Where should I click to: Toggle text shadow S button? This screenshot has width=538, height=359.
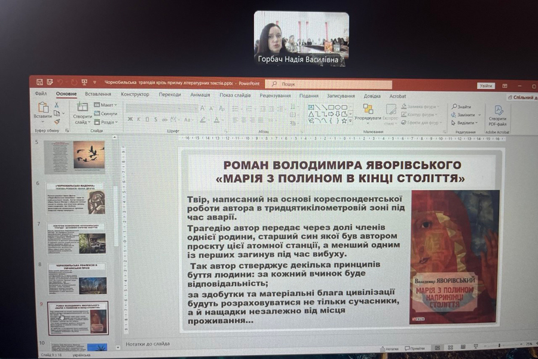[x=155, y=119]
